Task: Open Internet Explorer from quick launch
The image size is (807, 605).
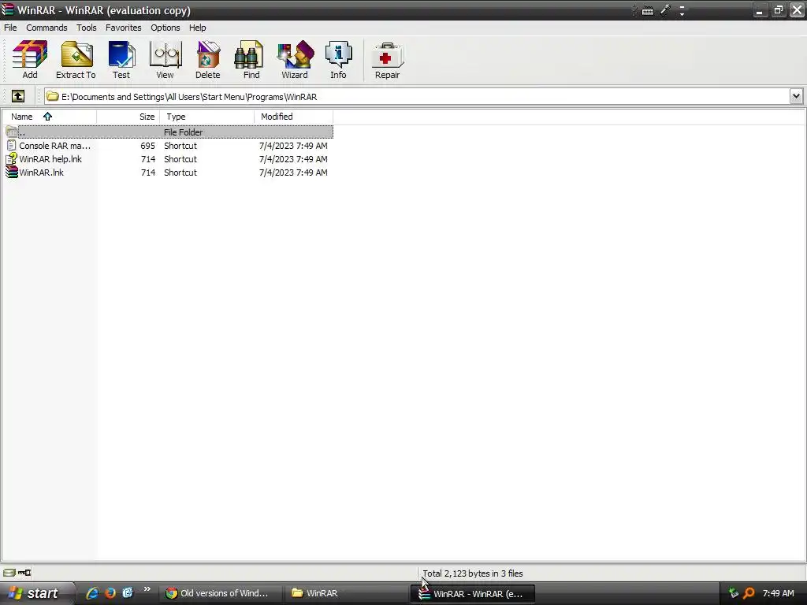Action: pos(92,593)
